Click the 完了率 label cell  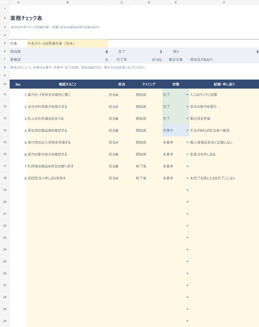point(122,60)
